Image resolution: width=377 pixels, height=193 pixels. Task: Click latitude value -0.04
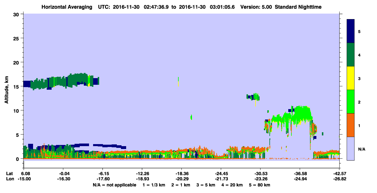pyautogui.click(x=63, y=174)
